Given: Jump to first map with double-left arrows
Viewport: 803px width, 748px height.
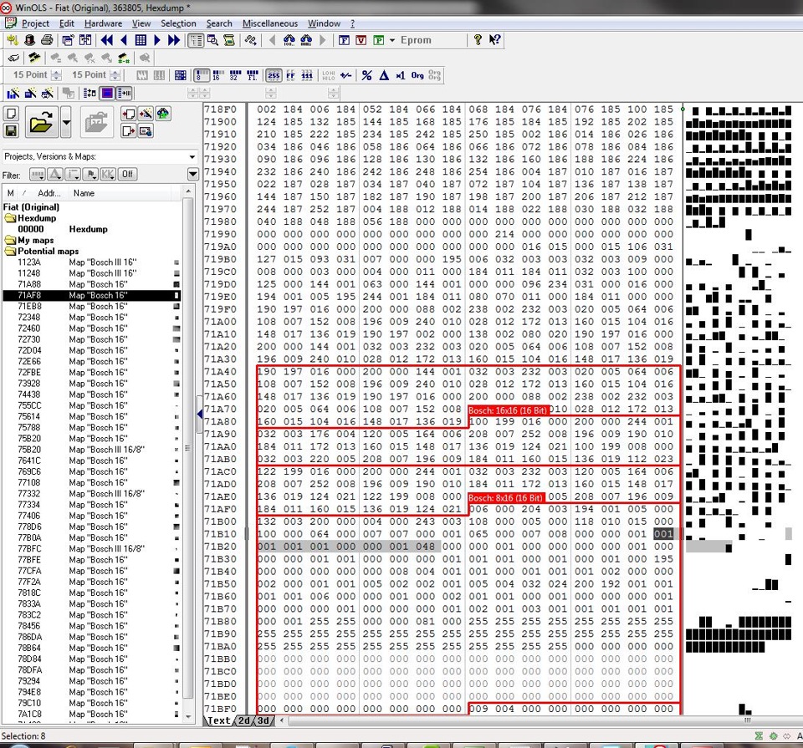Looking at the screenshot, I should 107,40.
